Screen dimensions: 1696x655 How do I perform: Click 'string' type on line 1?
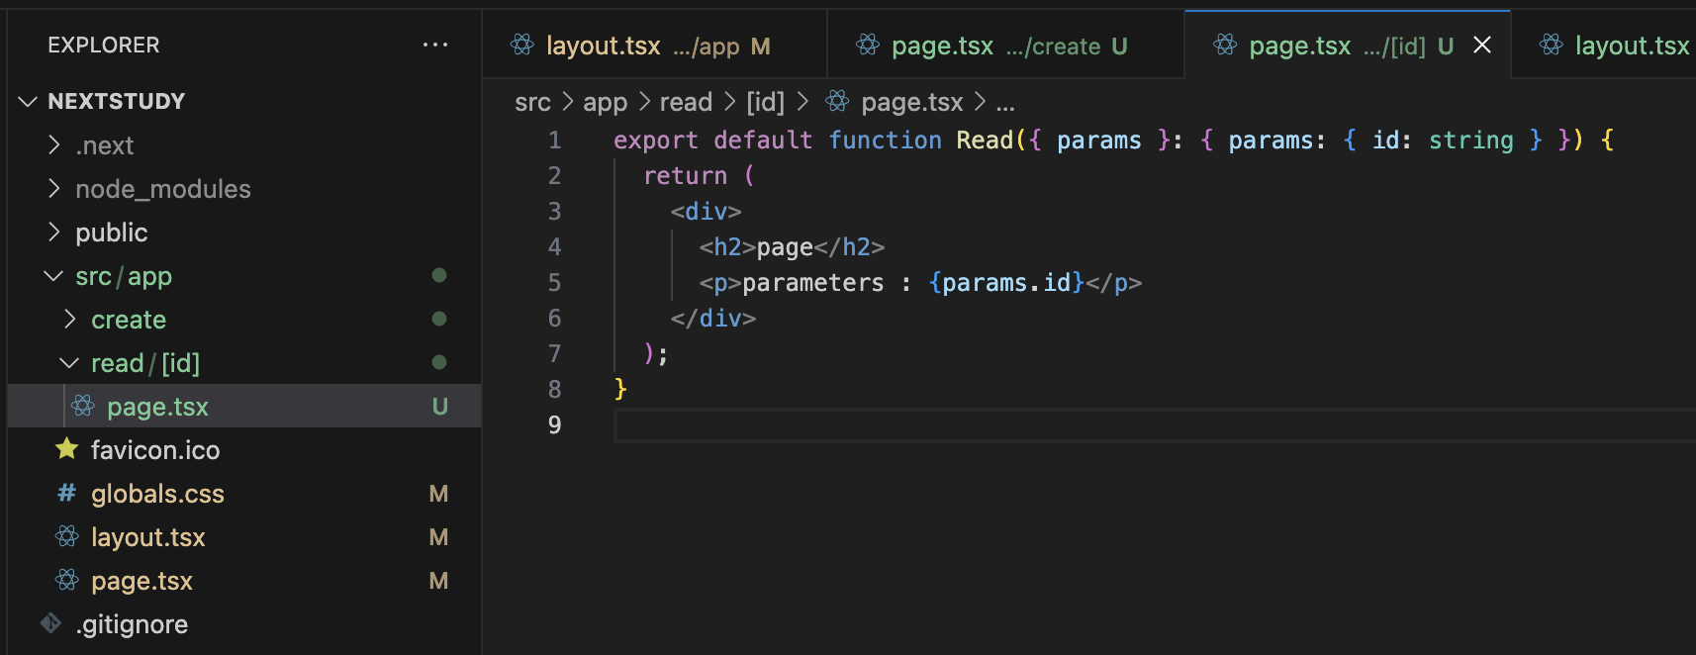[x=1471, y=140]
